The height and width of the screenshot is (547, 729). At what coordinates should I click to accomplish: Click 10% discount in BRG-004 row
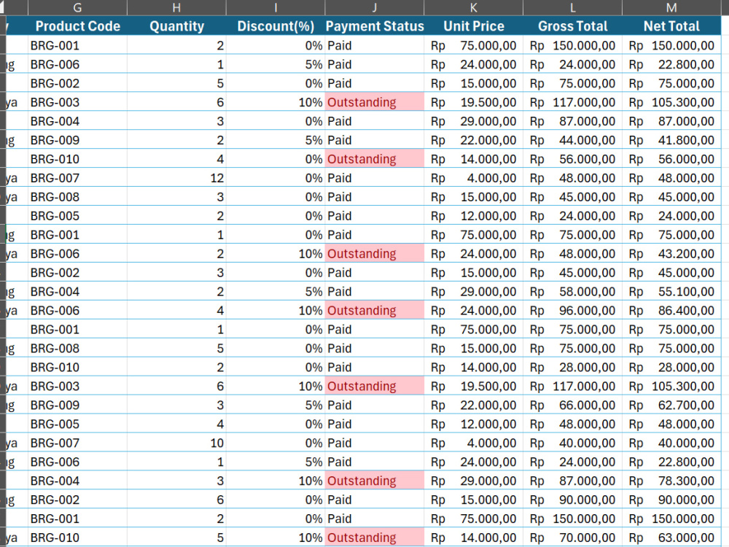click(276, 481)
